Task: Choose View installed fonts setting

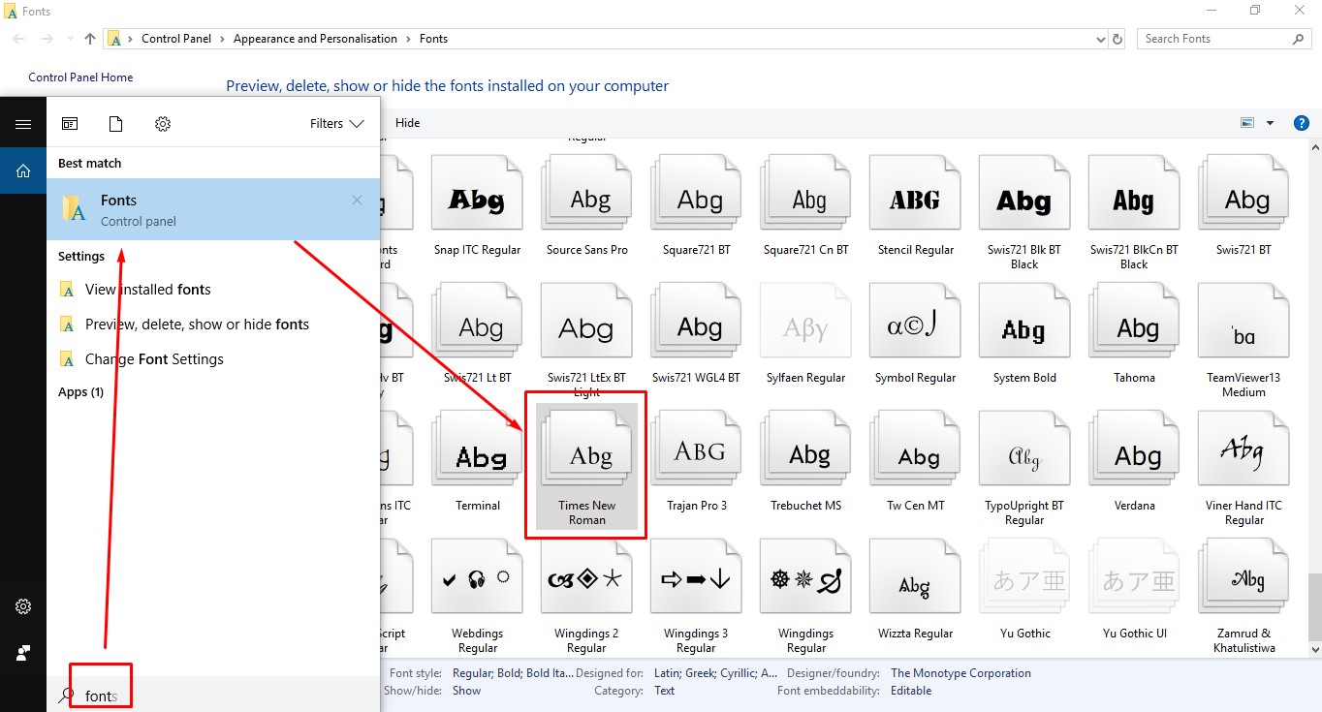Action: (x=147, y=290)
